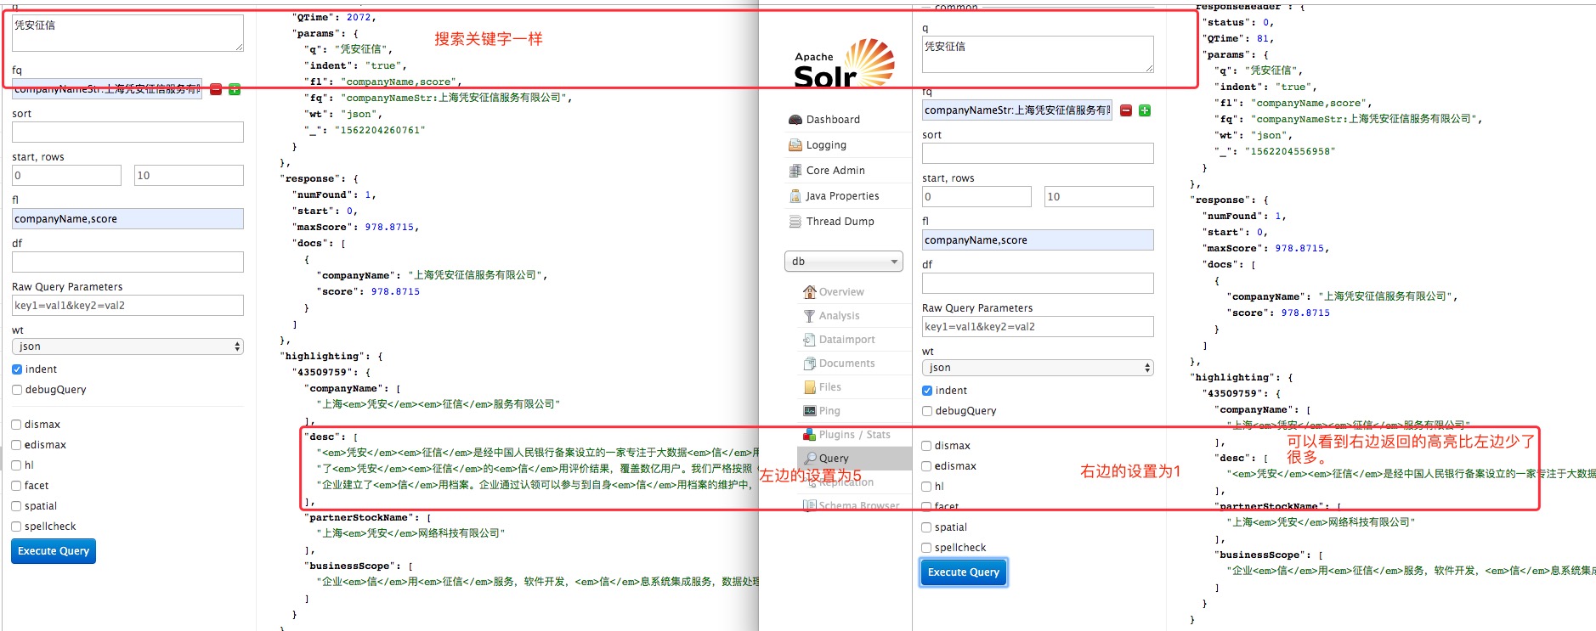Click the fq field in right form
The height and width of the screenshot is (631, 1596).
(1017, 110)
